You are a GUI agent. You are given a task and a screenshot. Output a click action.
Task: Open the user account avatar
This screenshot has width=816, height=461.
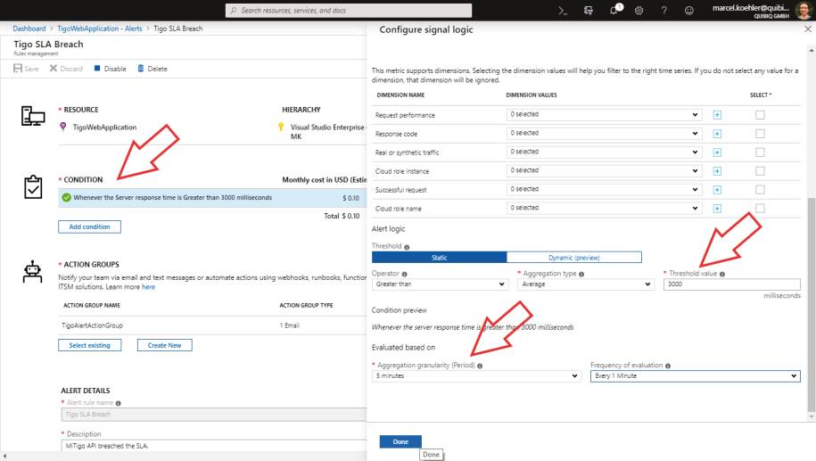(x=804, y=10)
